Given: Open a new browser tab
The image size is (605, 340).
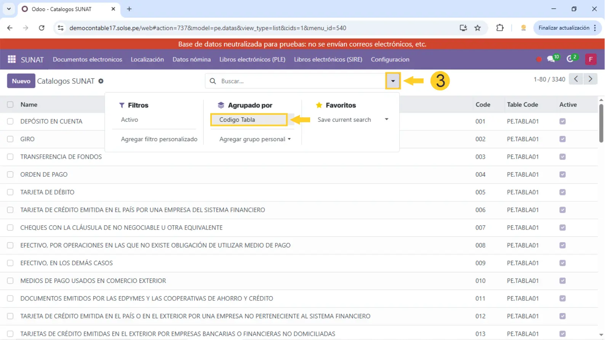Looking at the screenshot, I should tap(129, 9).
